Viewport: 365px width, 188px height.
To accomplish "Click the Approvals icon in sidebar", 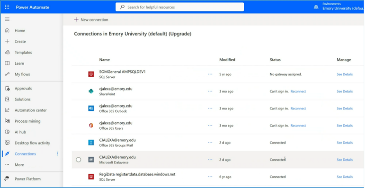I will tap(7, 88).
